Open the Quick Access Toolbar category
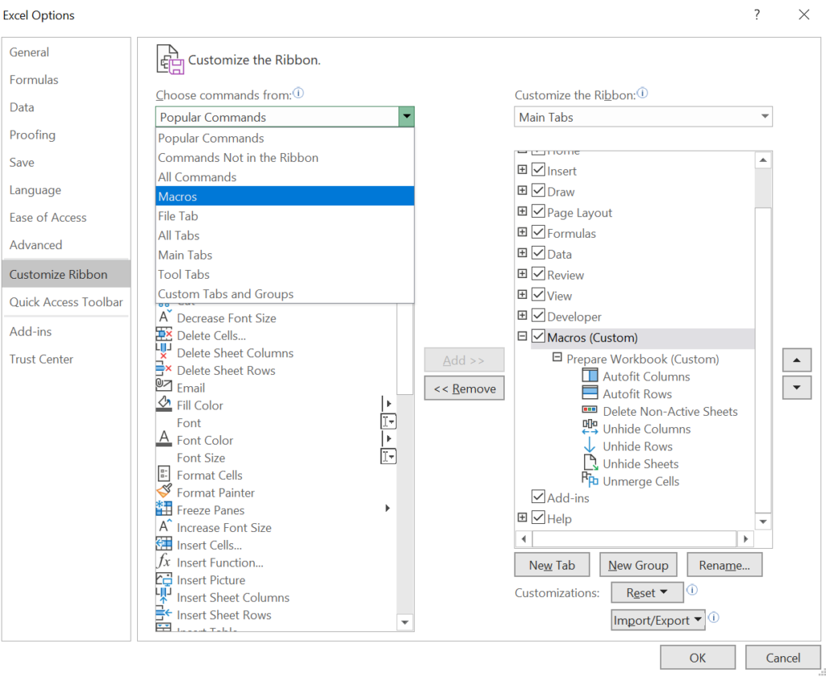Image resolution: width=826 pixels, height=677 pixels. point(66,301)
